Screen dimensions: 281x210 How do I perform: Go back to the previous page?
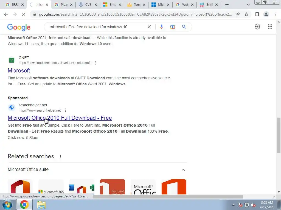[x=6, y=14]
